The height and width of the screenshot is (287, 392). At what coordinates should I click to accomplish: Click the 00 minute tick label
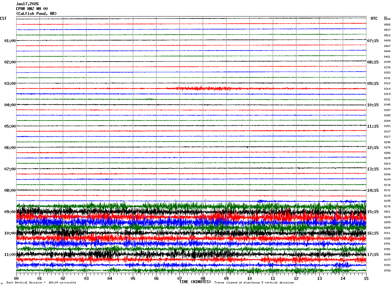click(x=16, y=278)
